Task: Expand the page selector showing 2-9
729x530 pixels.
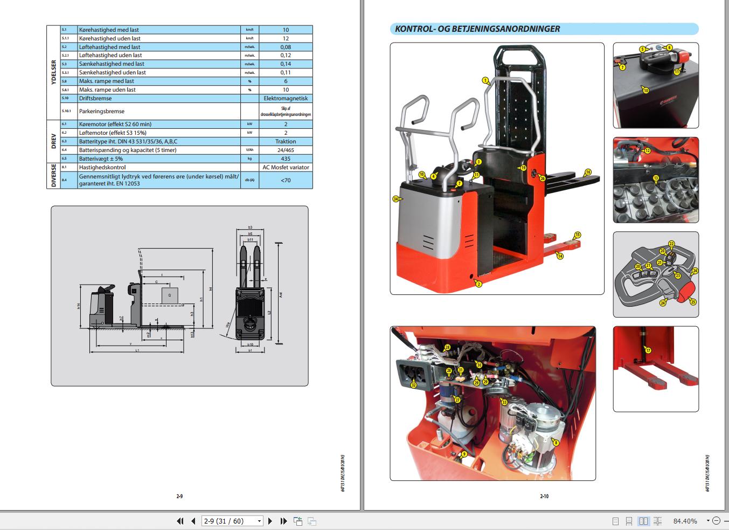Action: (x=258, y=521)
